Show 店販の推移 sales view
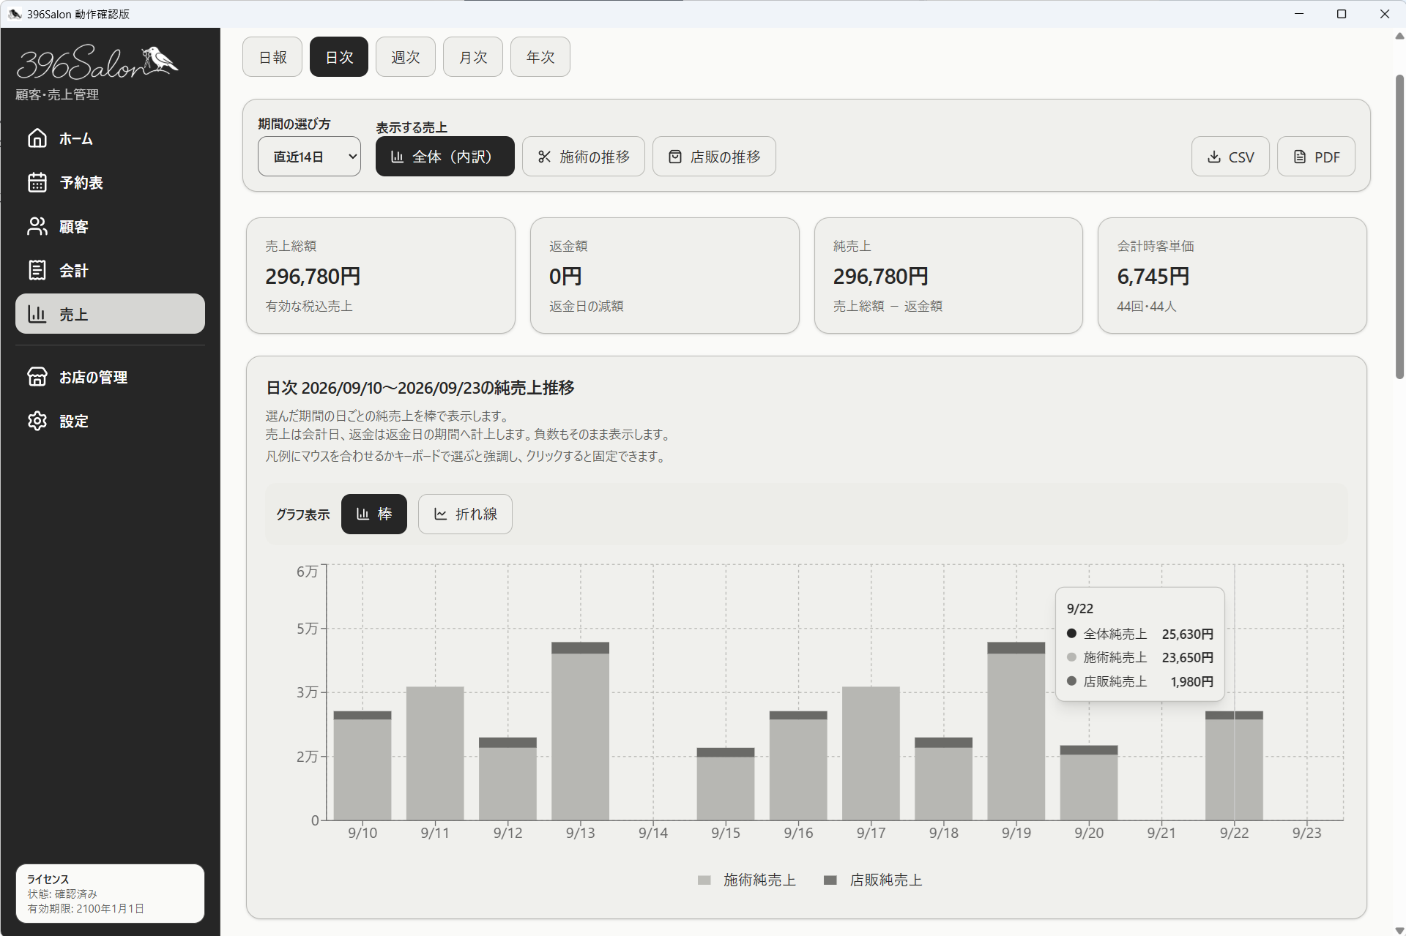 714,157
